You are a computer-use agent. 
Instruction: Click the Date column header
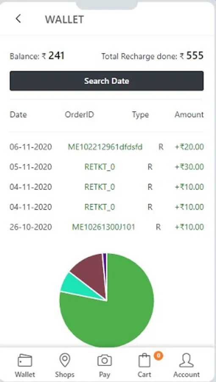point(18,115)
